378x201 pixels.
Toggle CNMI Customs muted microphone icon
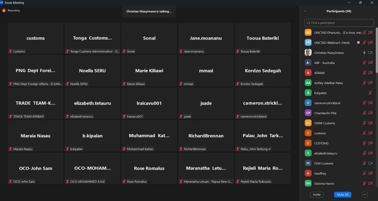364,123
